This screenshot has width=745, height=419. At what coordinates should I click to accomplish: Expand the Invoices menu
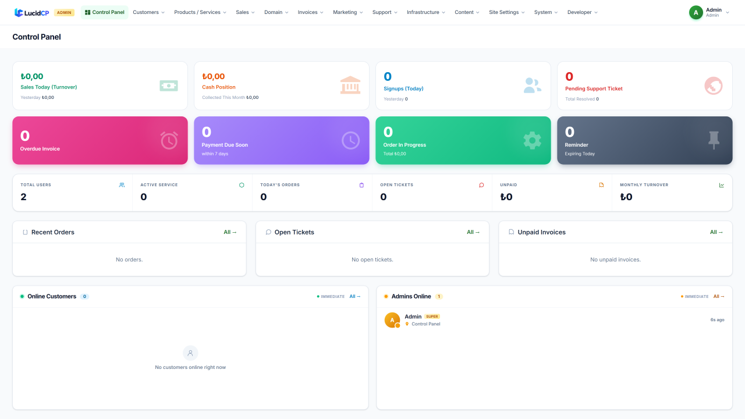click(311, 12)
